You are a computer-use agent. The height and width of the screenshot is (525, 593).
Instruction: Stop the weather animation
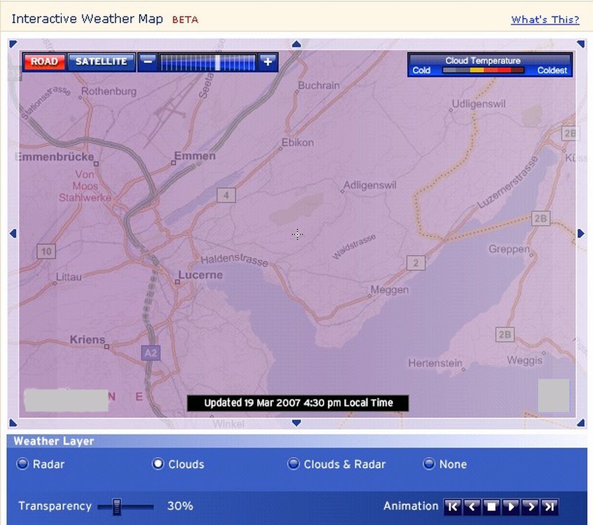pyautogui.click(x=491, y=506)
